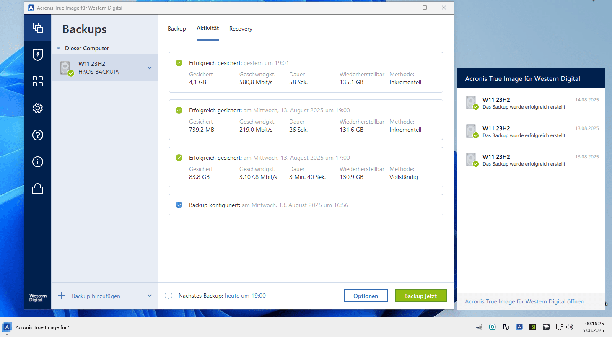Viewport: 612px width, 337px height.
Task: Click the Backups heading
Action: point(84,29)
